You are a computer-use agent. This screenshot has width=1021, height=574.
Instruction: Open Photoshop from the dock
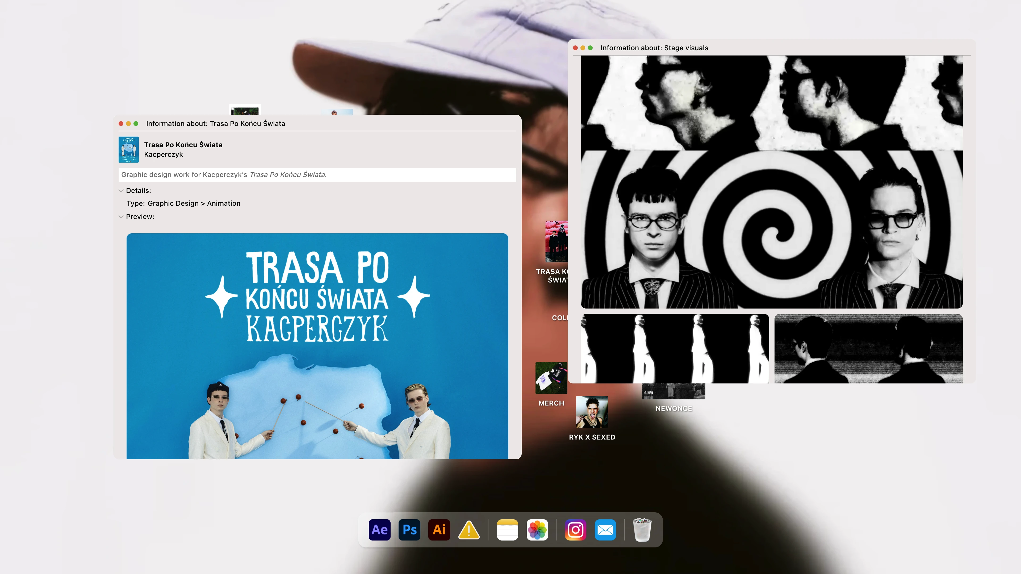pos(409,530)
